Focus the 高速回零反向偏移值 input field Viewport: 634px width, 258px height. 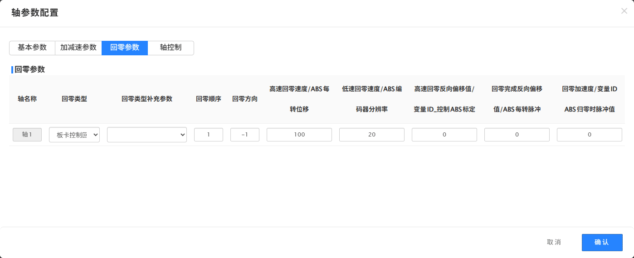click(x=444, y=135)
